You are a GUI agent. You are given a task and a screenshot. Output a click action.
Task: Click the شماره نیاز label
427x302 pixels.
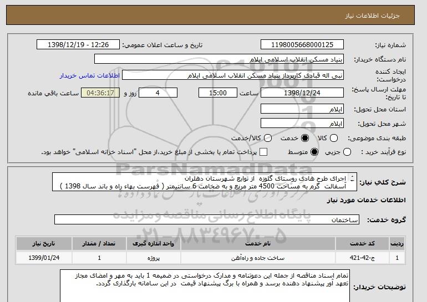click(390, 45)
